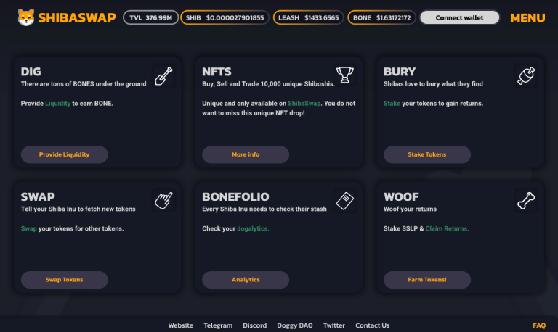The height and width of the screenshot is (332, 558).
Task: Open the Discord footer link
Action: point(254,325)
